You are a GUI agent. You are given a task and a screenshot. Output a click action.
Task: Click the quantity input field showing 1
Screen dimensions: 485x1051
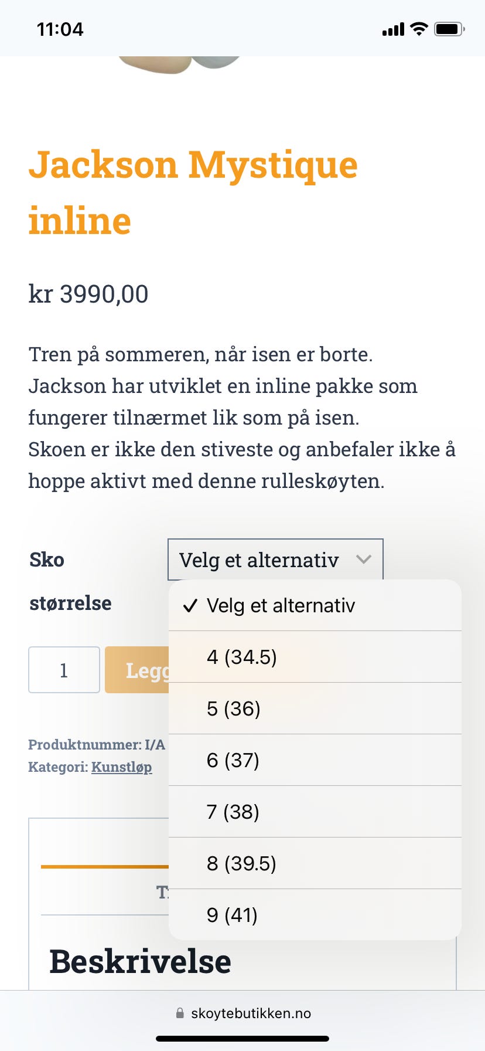pyautogui.click(x=64, y=670)
